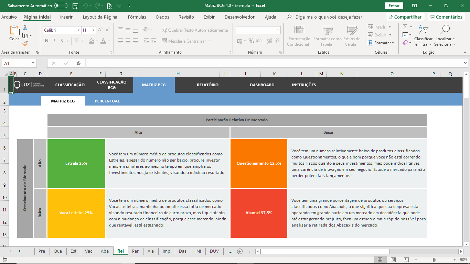Select the Cut scissors icon

click(25, 27)
